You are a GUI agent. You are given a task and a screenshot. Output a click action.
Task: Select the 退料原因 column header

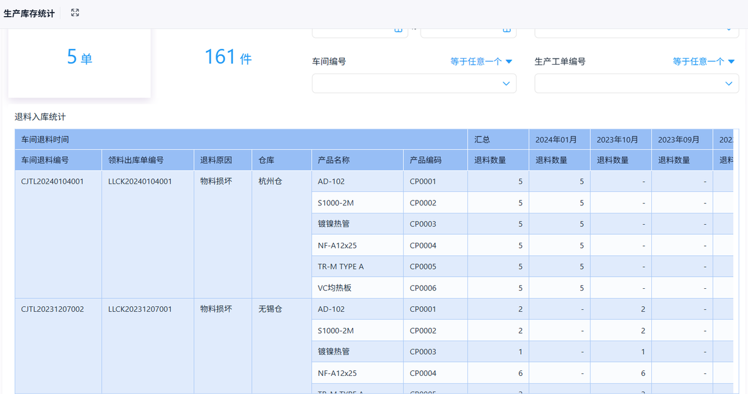click(216, 160)
